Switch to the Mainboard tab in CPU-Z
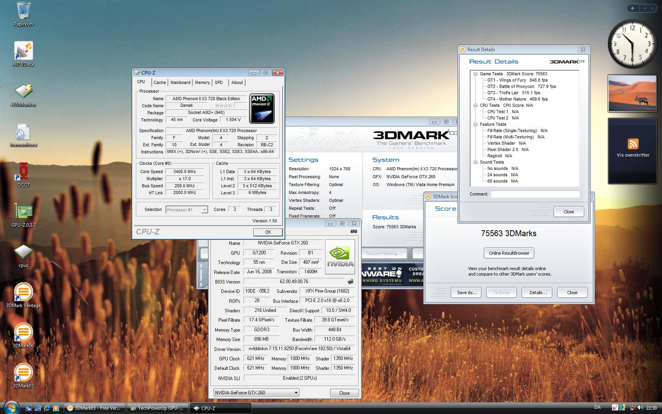662x414 pixels. [x=180, y=82]
